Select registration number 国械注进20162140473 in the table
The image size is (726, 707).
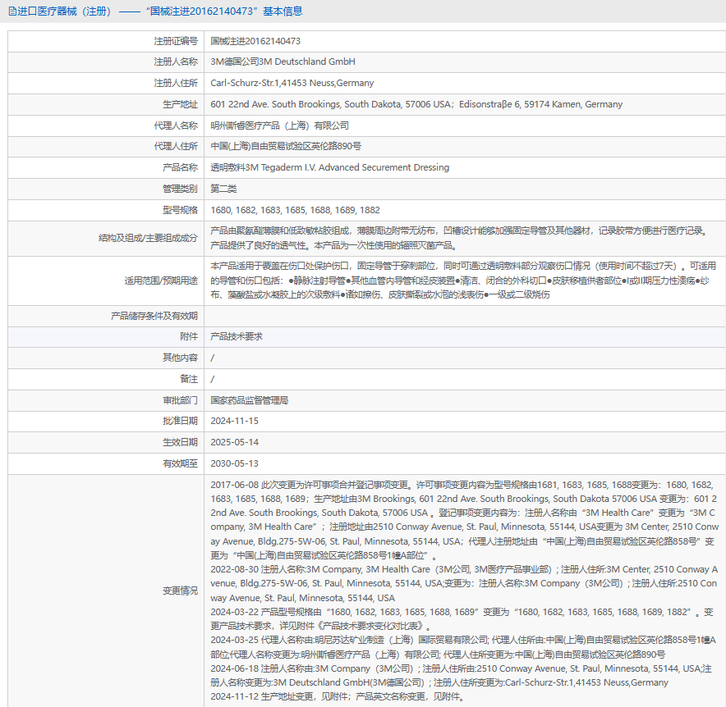tap(255, 41)
